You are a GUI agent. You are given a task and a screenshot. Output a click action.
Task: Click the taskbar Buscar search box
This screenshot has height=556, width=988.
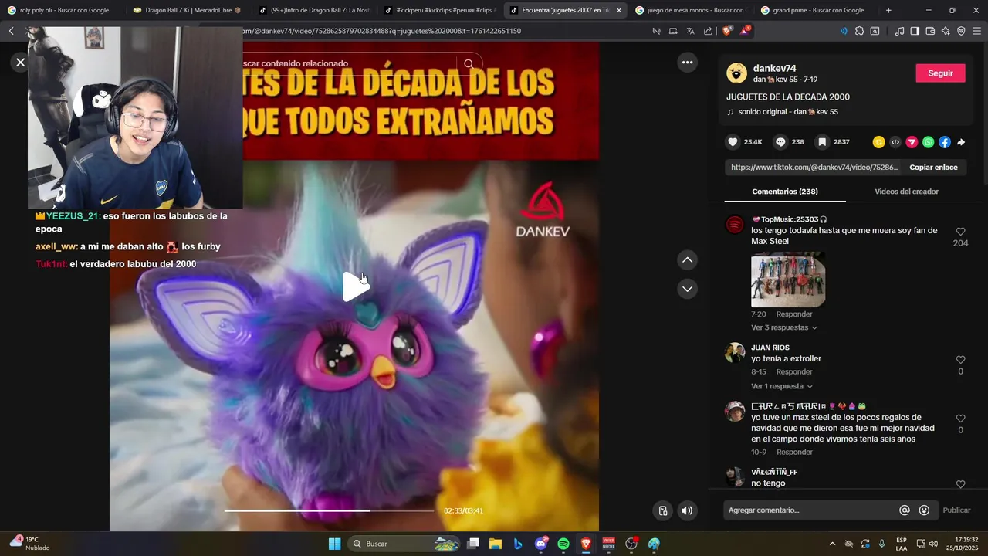404,544
